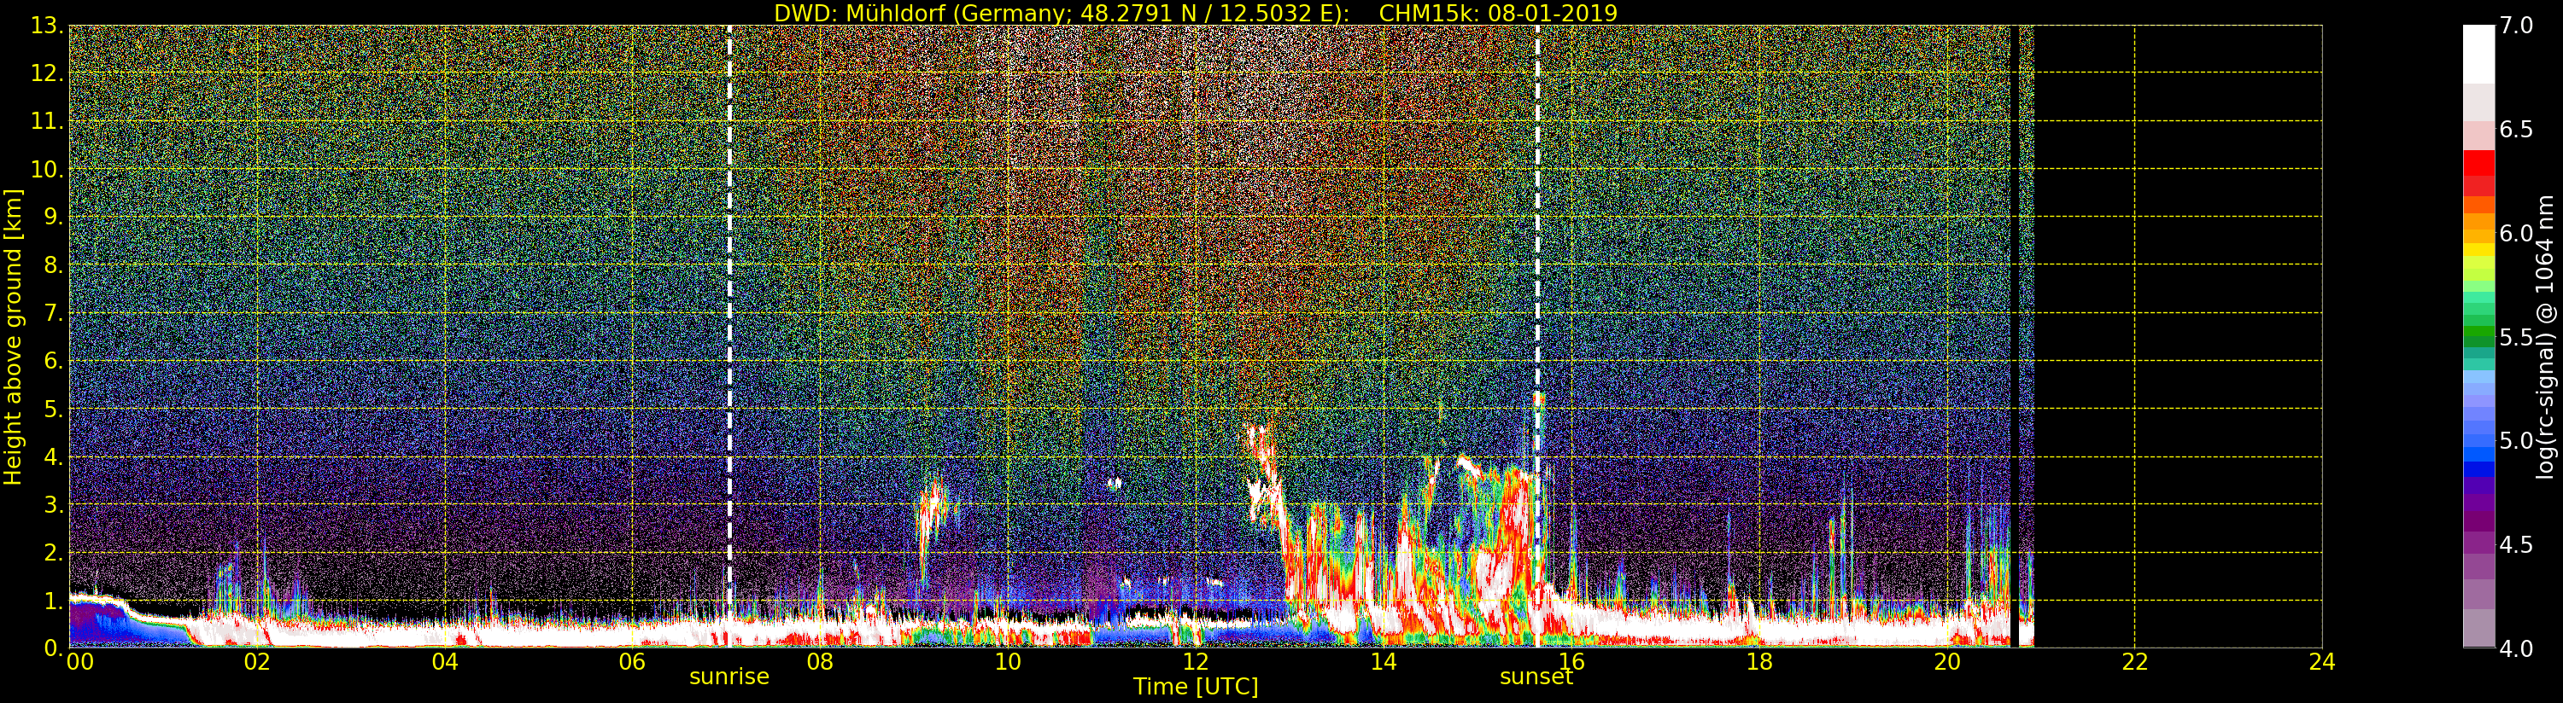Click the height axis tick label 0.
Screen dimensions: 2563x703
(x=52, y=648)
